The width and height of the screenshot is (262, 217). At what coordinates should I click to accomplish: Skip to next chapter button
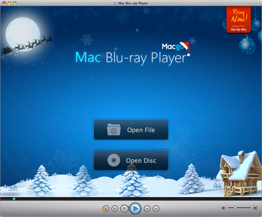156,209
